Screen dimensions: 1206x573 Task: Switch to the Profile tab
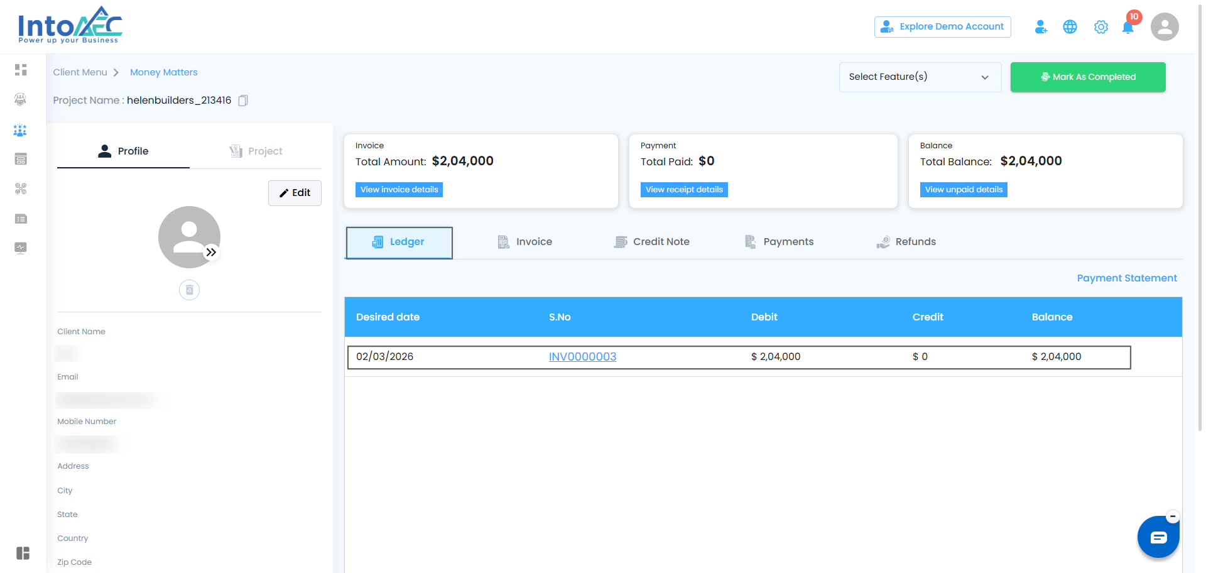tap(123, 151)
